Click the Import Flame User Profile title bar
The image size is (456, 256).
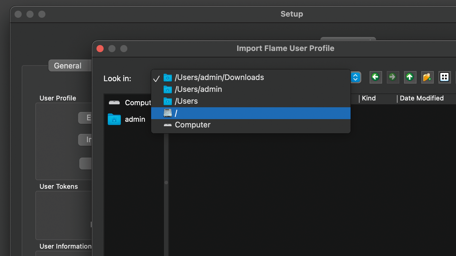285,49
